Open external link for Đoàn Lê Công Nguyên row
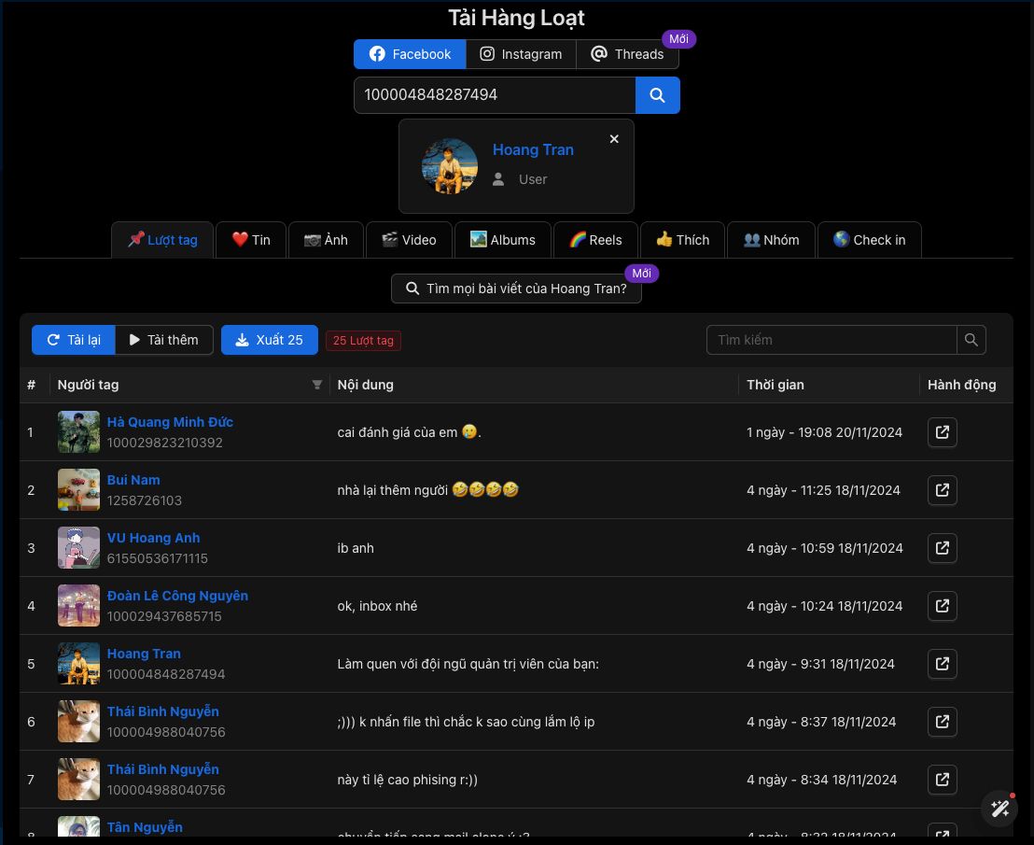Viewport: 1034px width, 845px height. point(943,606)
